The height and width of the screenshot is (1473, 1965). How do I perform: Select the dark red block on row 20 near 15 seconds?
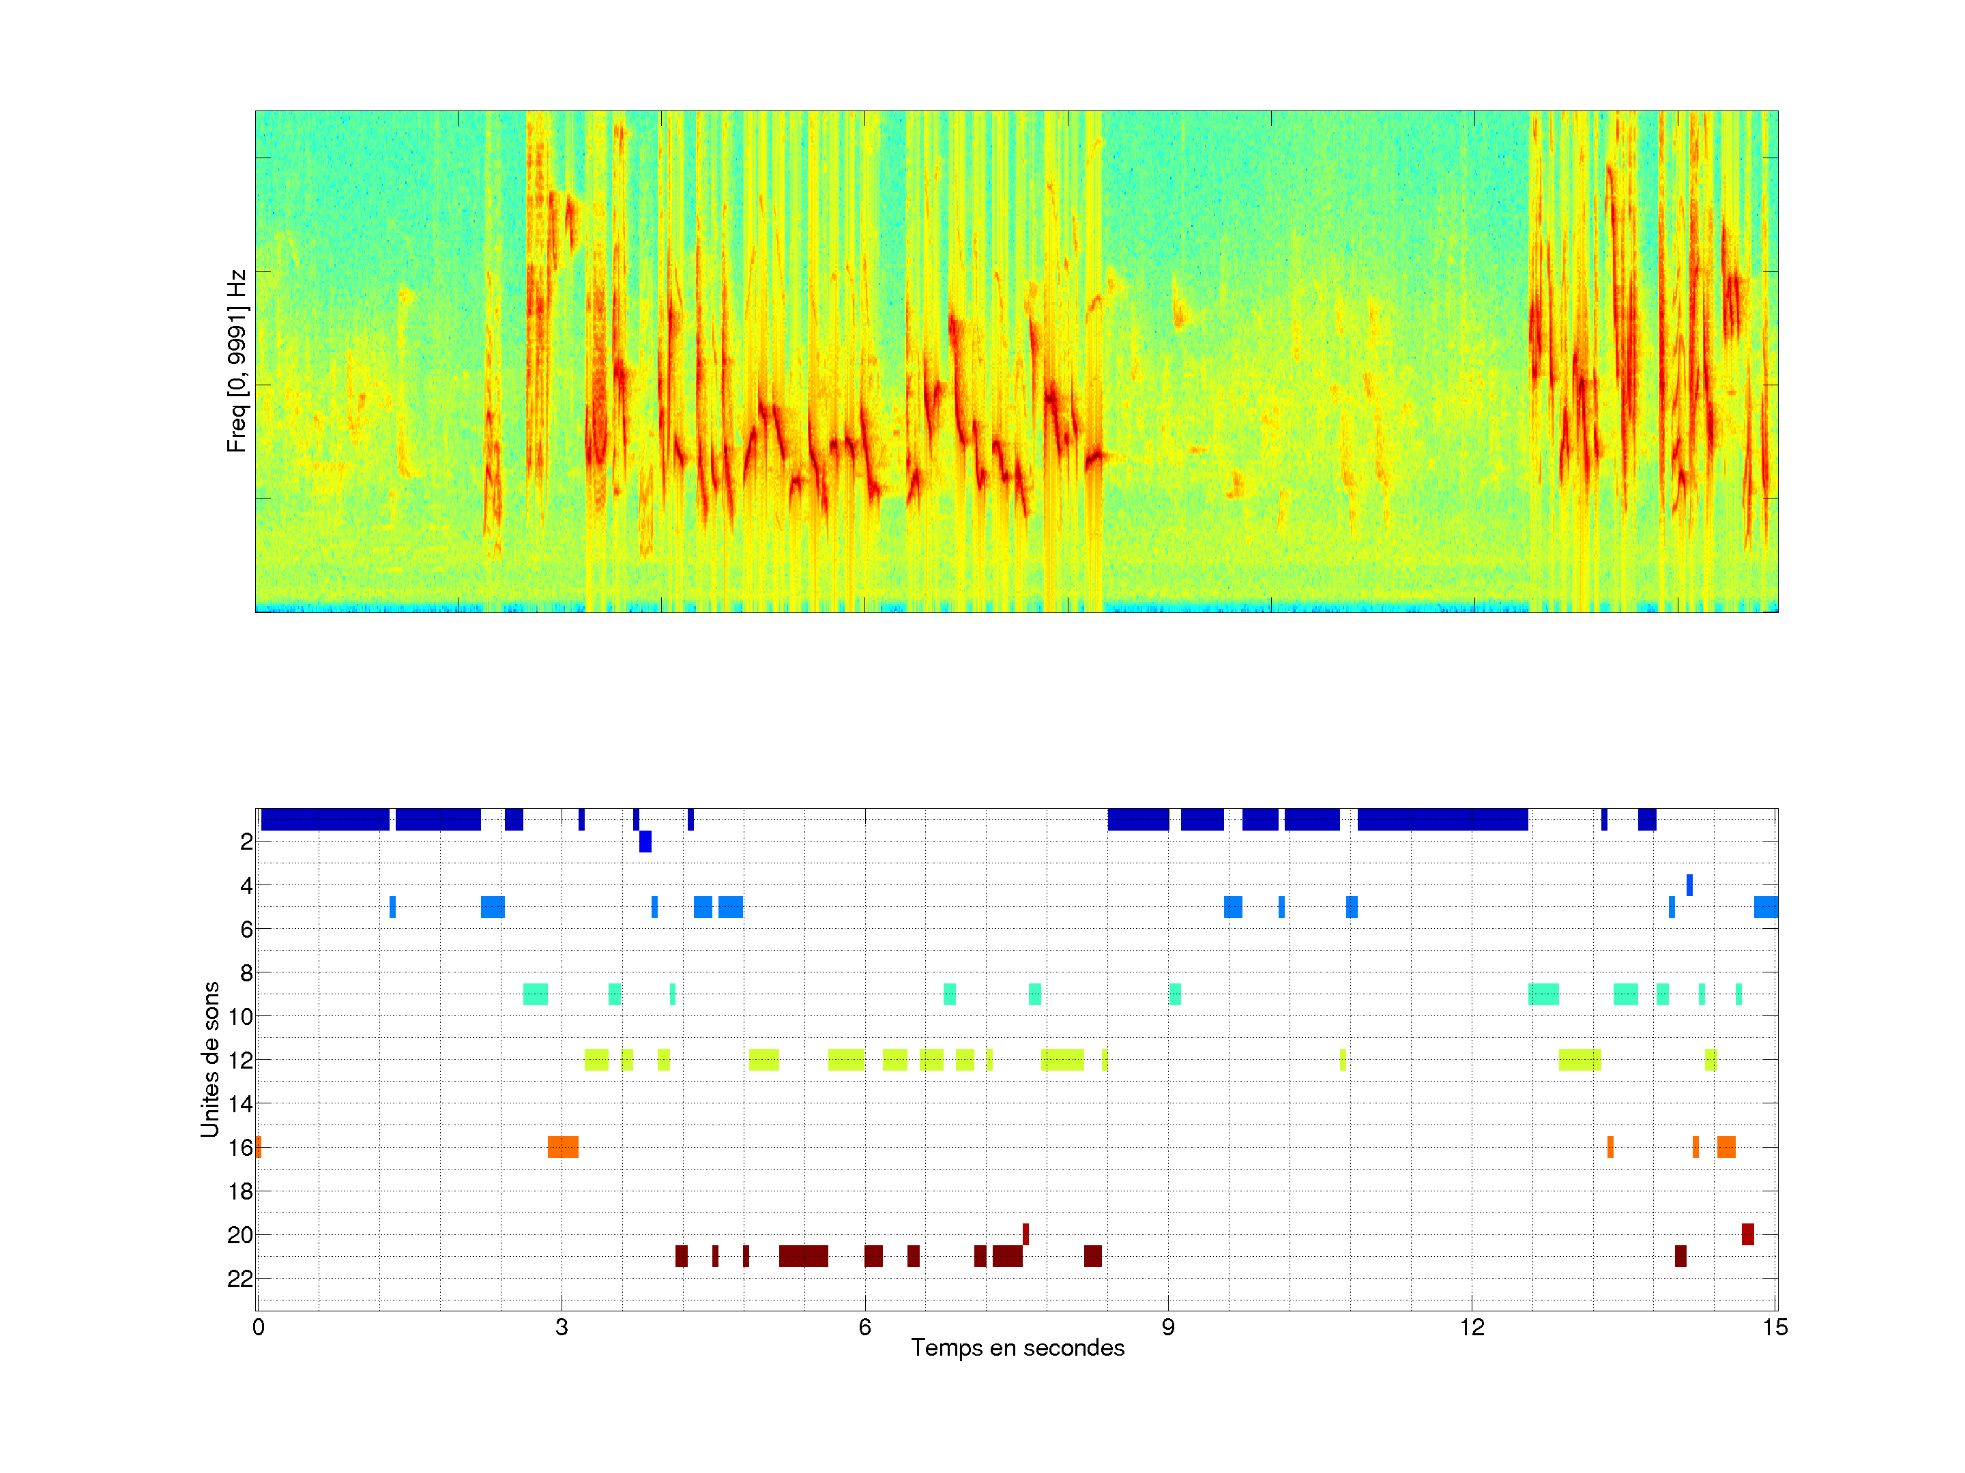click(1747, 1234)
